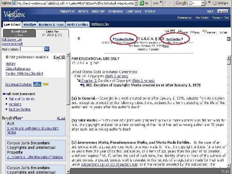Click the Locate in Result link

pos(12,44)
